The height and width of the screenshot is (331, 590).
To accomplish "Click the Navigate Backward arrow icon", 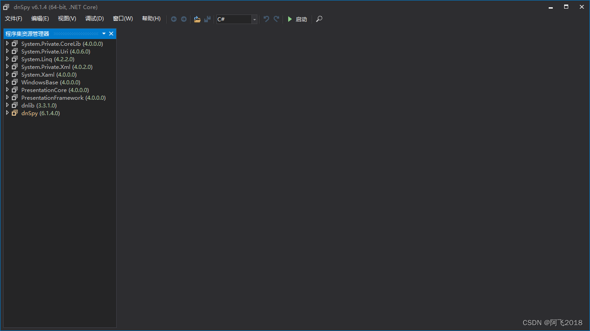I will (x=174, y=19).
